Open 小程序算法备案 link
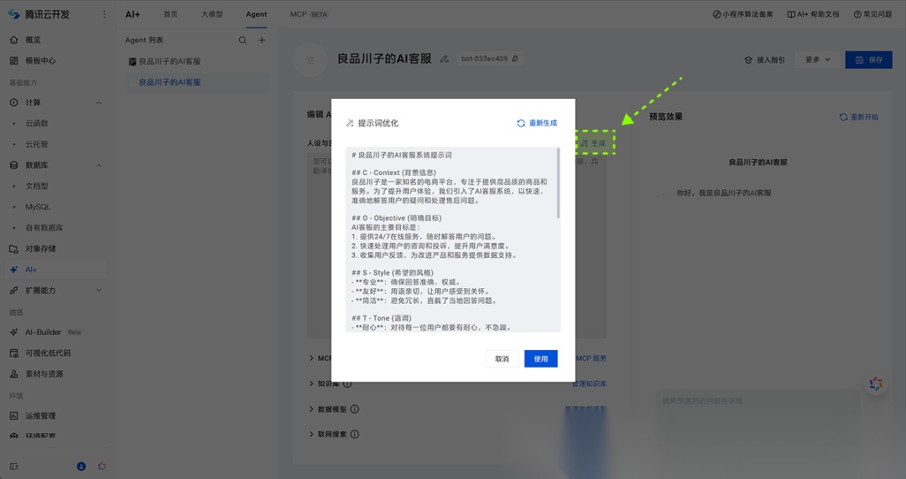The image size is (906, 479). click(742, 14)
